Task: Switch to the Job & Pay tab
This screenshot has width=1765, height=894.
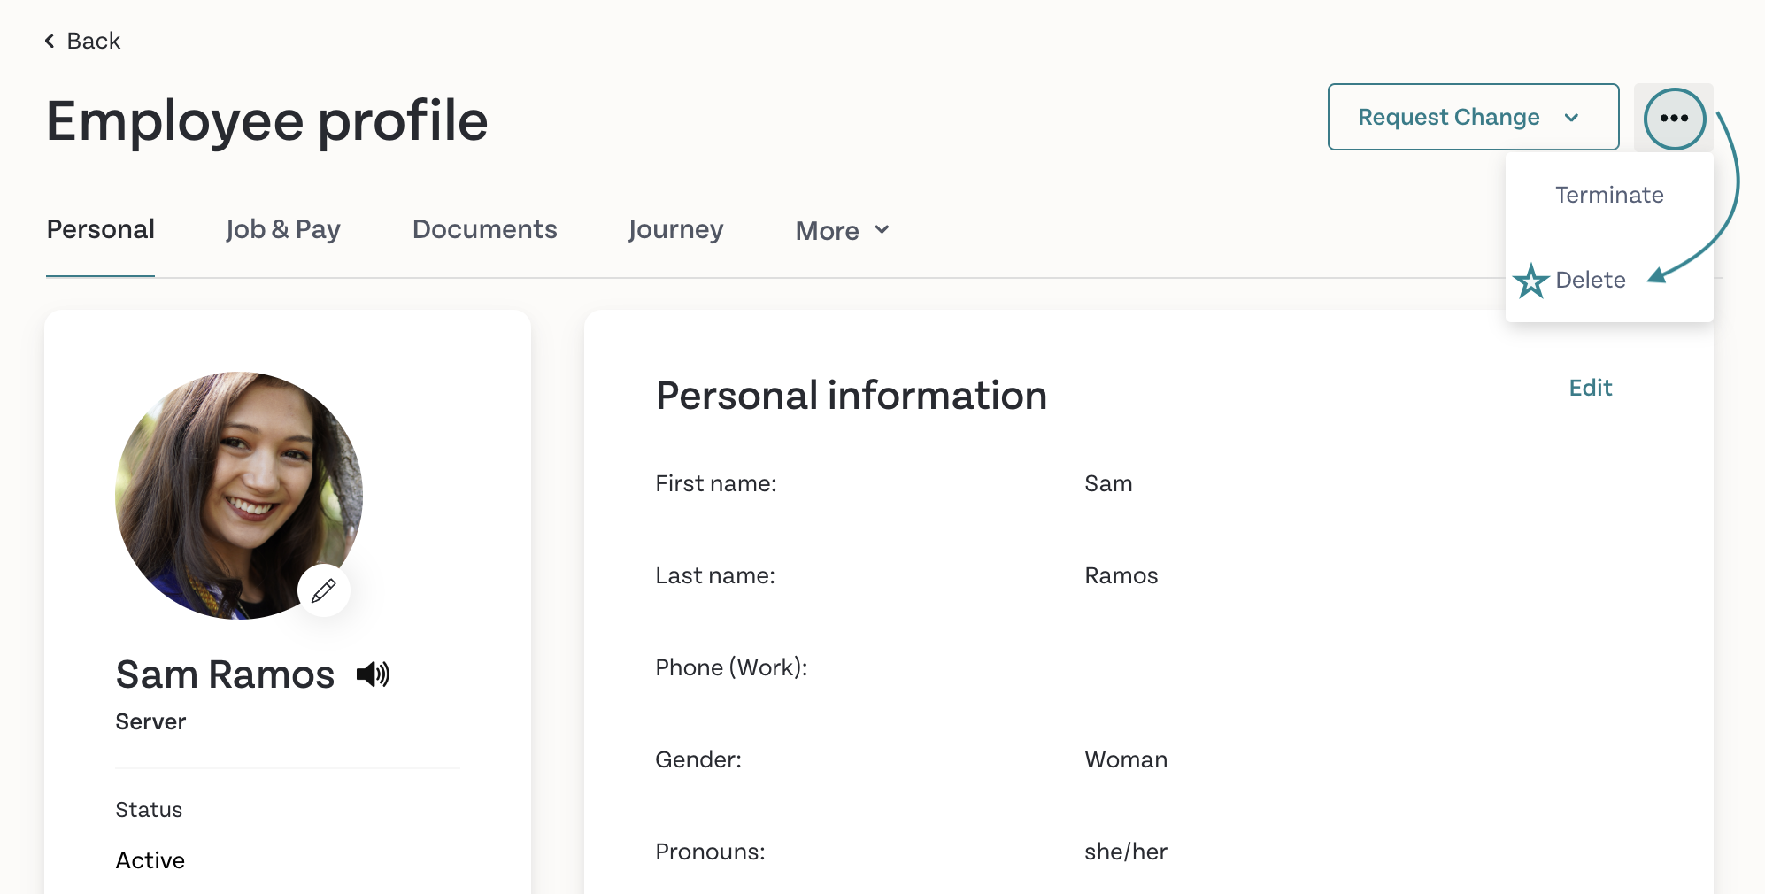Action: [283, 229]
